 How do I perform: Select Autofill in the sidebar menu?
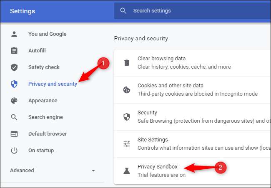pos(37,51)
